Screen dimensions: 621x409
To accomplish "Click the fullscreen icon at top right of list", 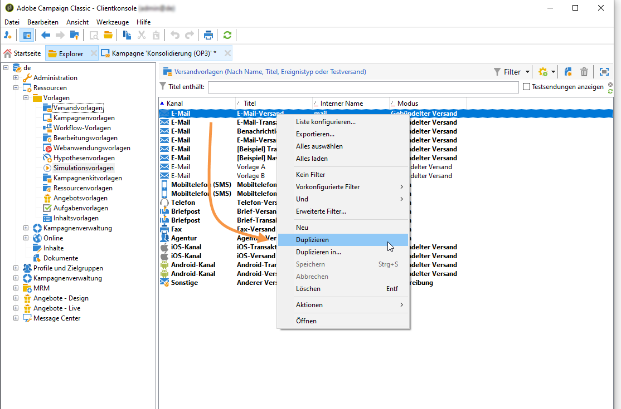I will click(x=604, y=72).
